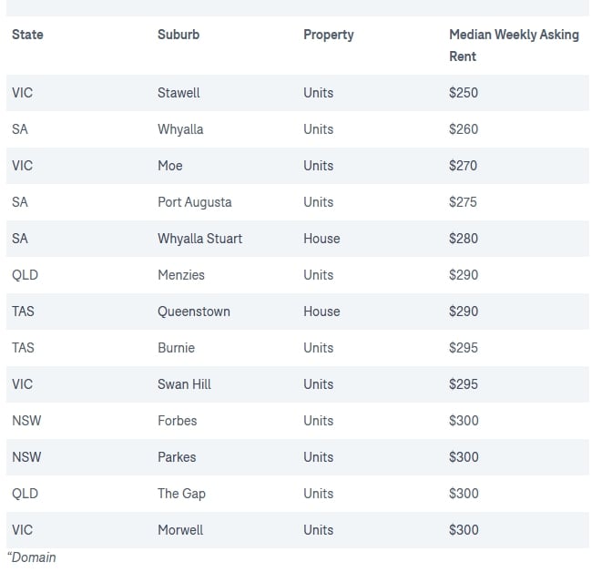This screenshot has height=572, width=592.
Task: Select the Burnie suburb cell
Action: 176,348
